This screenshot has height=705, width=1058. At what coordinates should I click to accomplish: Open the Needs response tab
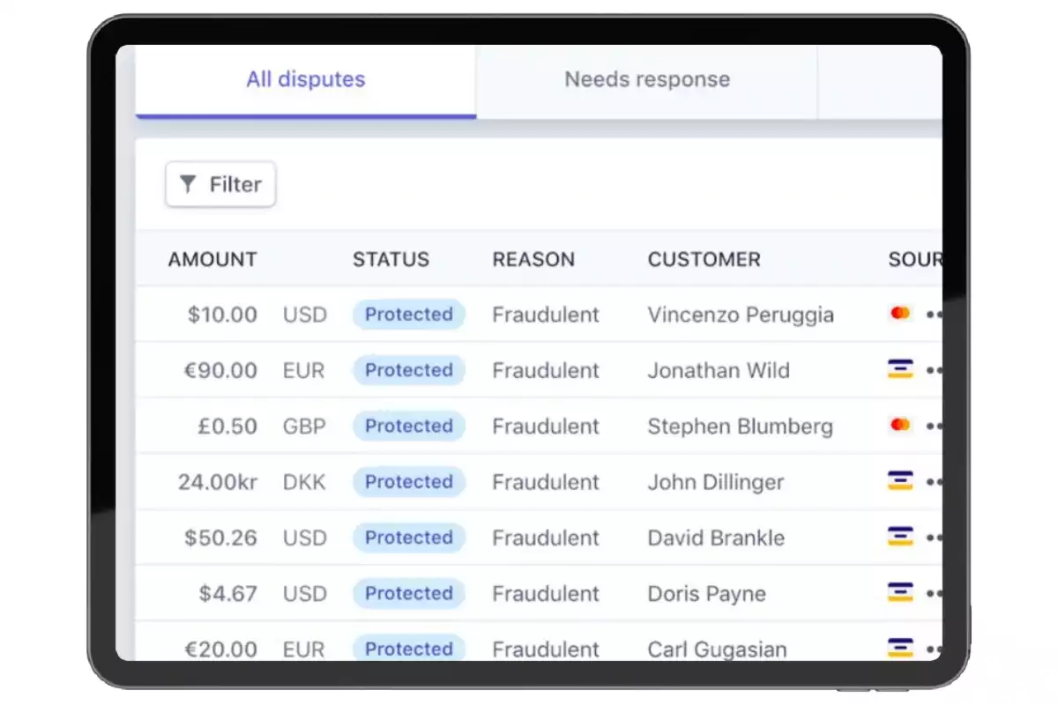point(646,79)
